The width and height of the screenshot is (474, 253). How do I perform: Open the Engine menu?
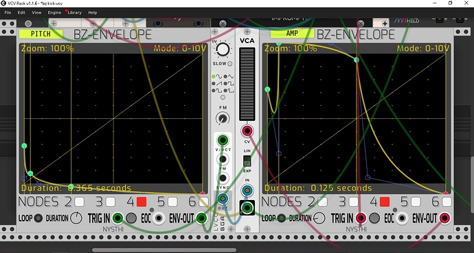[54, 12]
